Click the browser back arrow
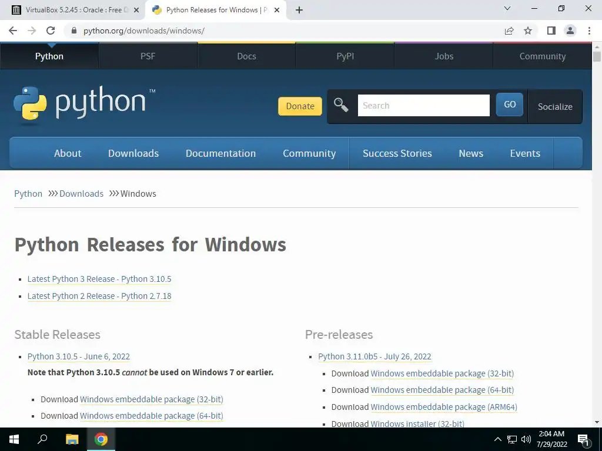This screenshot has width=602, height=451. [13, 31]
